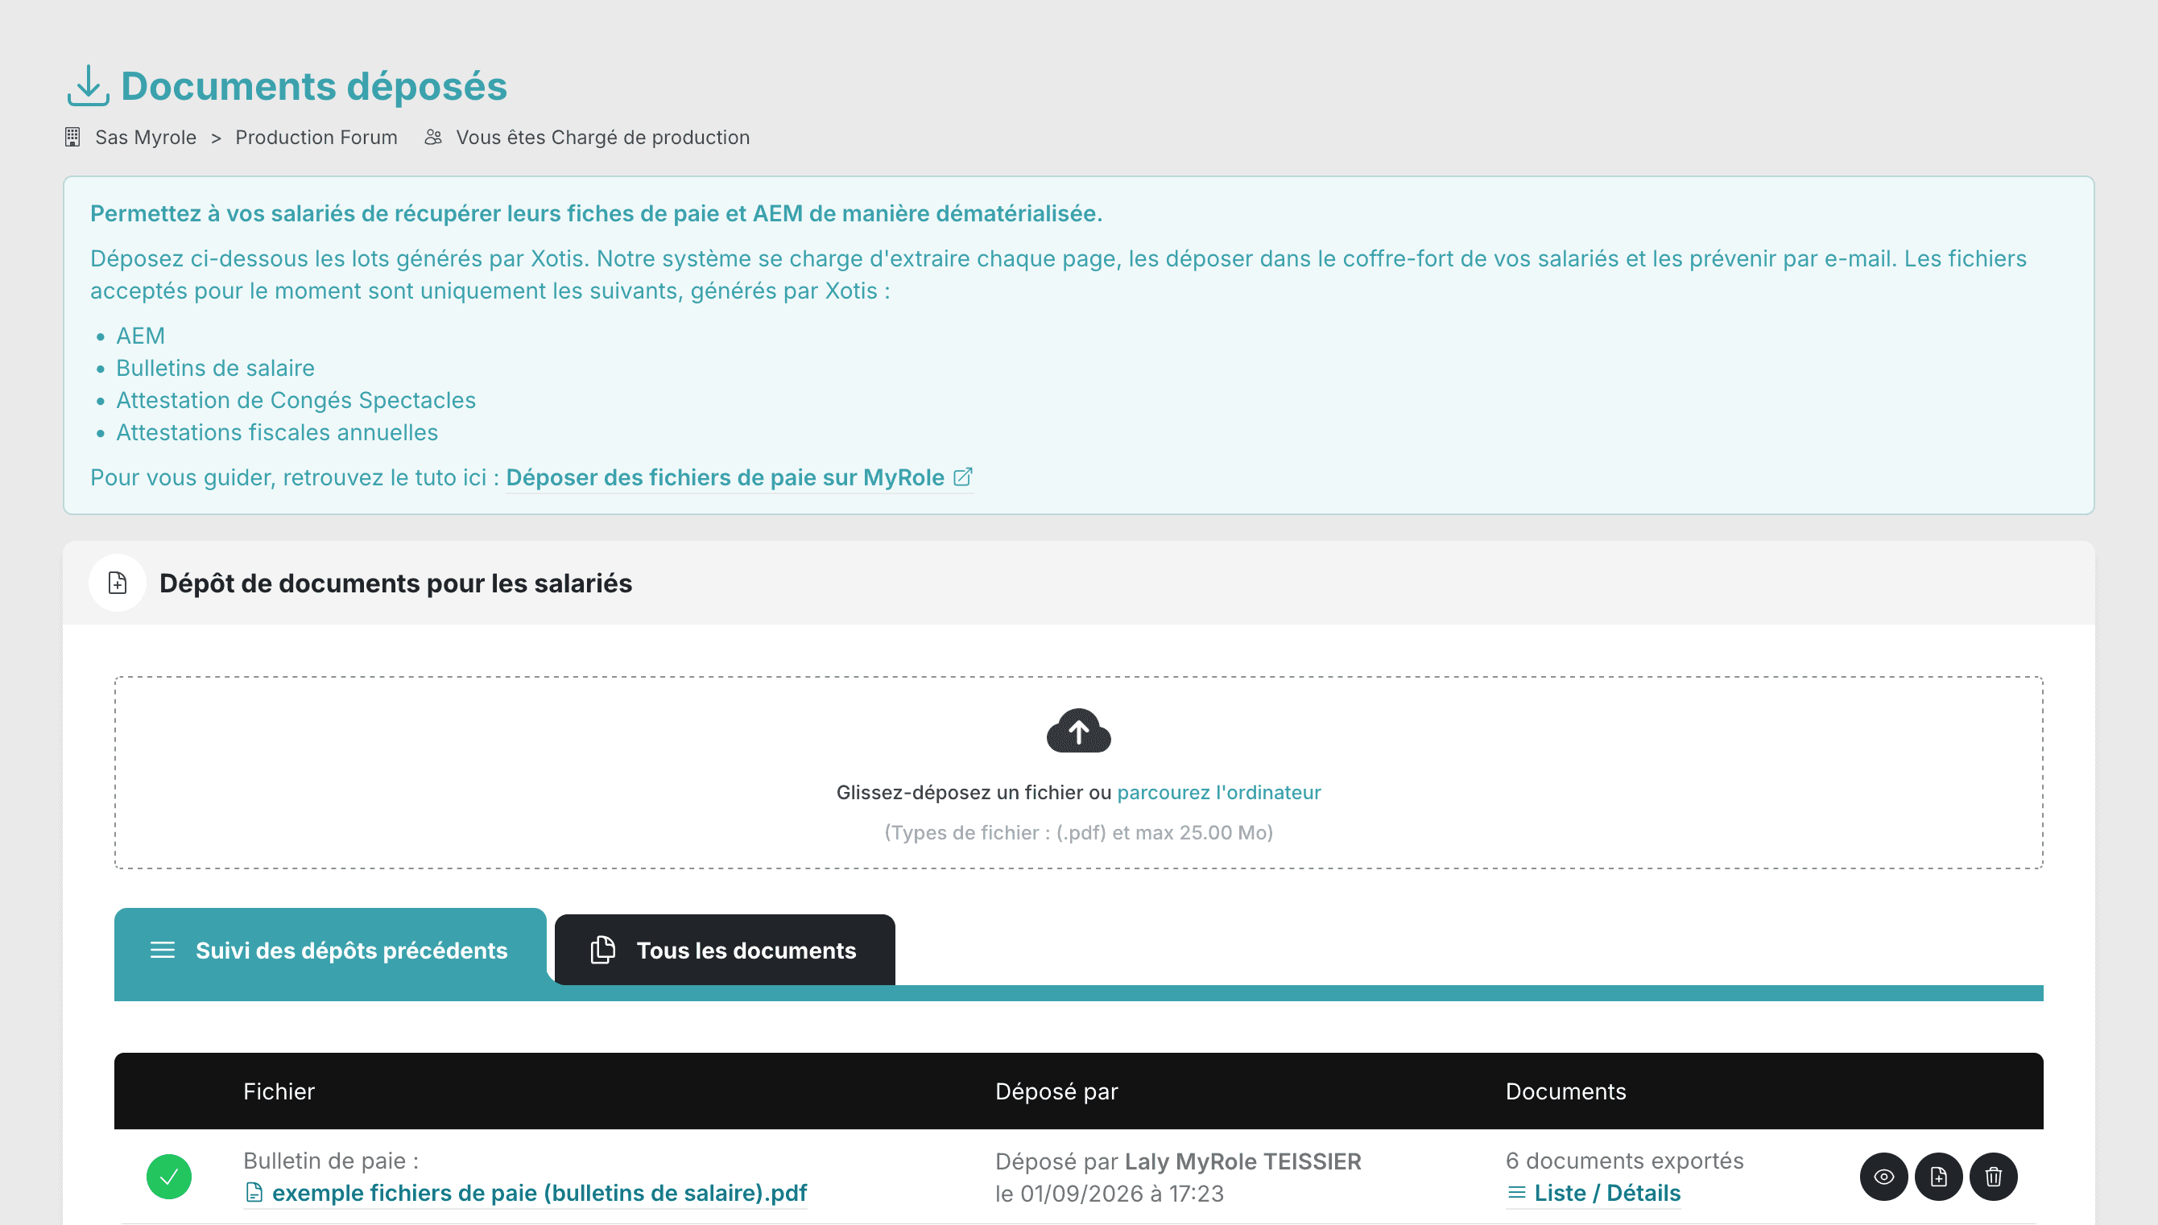Viewport: 2158px width, 1225px height.
Task: Click the building icon before Sas Myrole
Action: coord(72,137)
